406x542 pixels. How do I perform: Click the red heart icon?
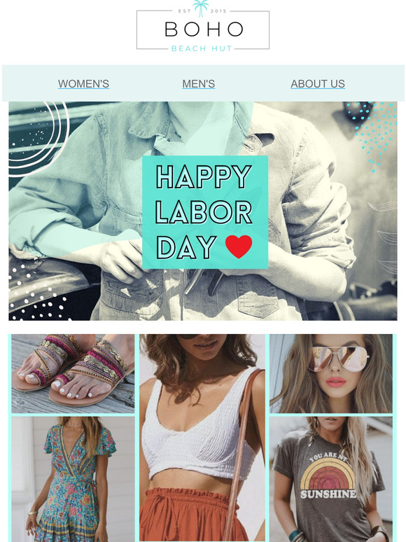coord(239,246)
